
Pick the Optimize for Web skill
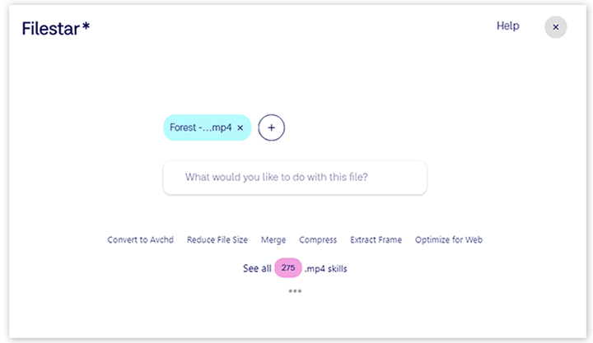coord(448,240)
